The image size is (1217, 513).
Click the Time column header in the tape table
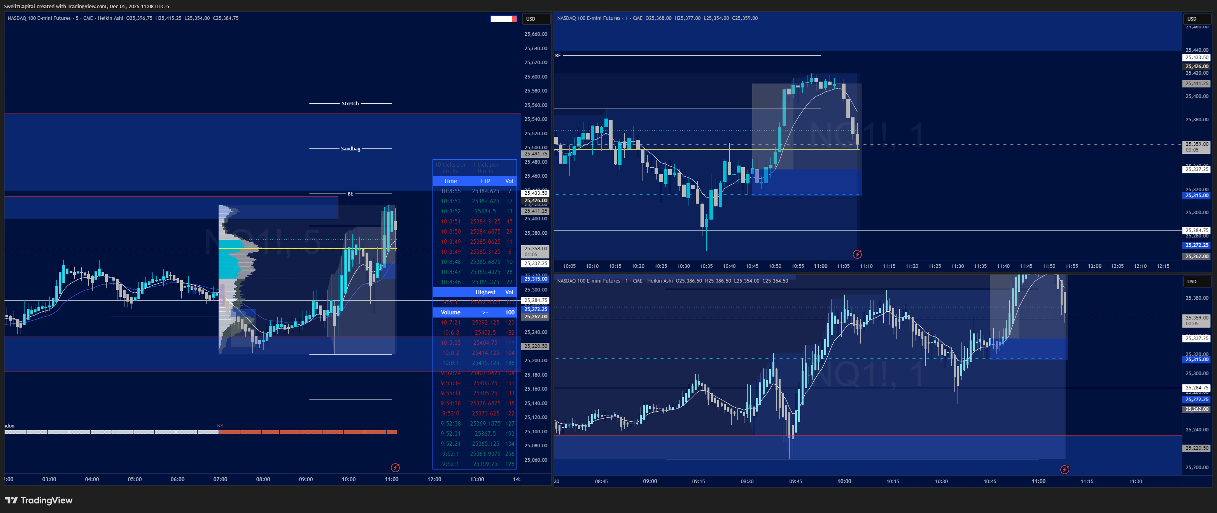[450, 181]
